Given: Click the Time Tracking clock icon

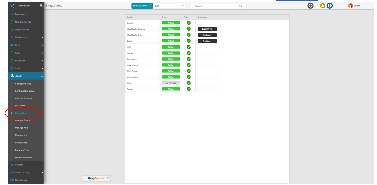Looking at the screenshot, I should click(12, 172).
